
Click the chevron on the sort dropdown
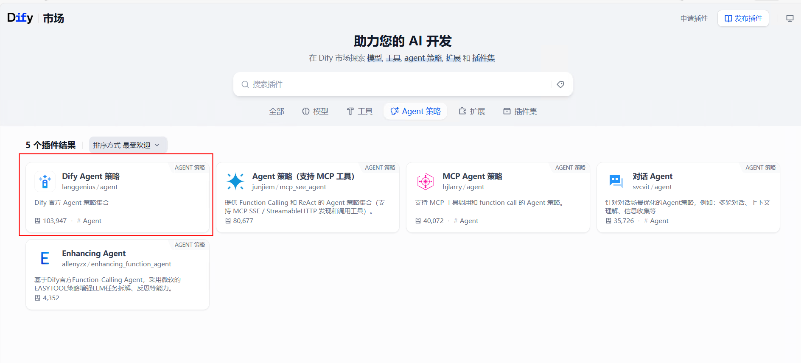[157, 145]
